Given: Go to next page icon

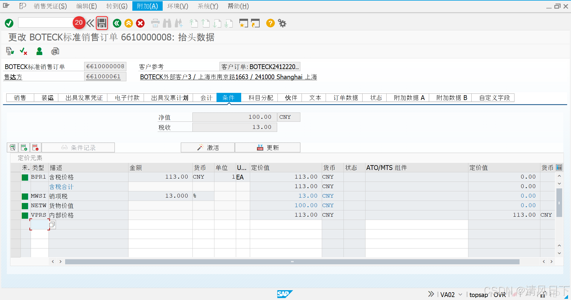Looking at the screenshot, I should click(217, 23).
